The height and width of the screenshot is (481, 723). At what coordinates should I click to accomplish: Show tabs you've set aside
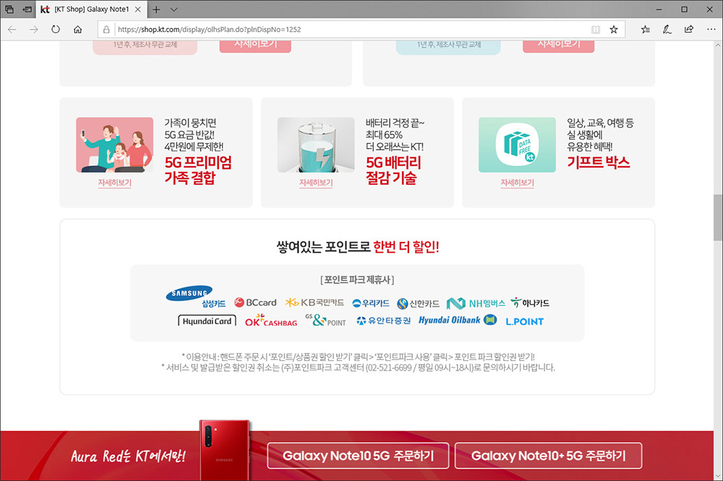pos(9,9)
